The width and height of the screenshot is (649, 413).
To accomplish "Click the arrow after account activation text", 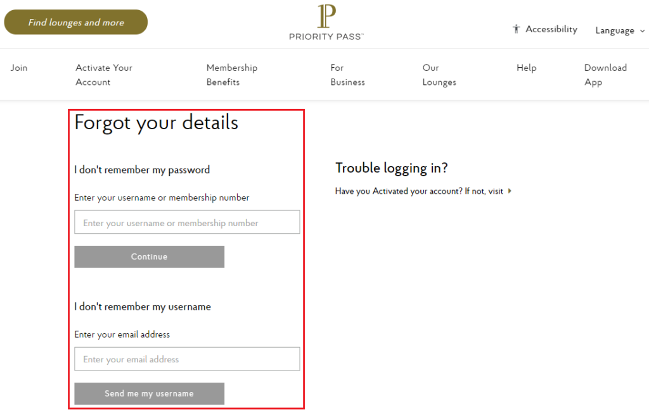I will [511, 191].
